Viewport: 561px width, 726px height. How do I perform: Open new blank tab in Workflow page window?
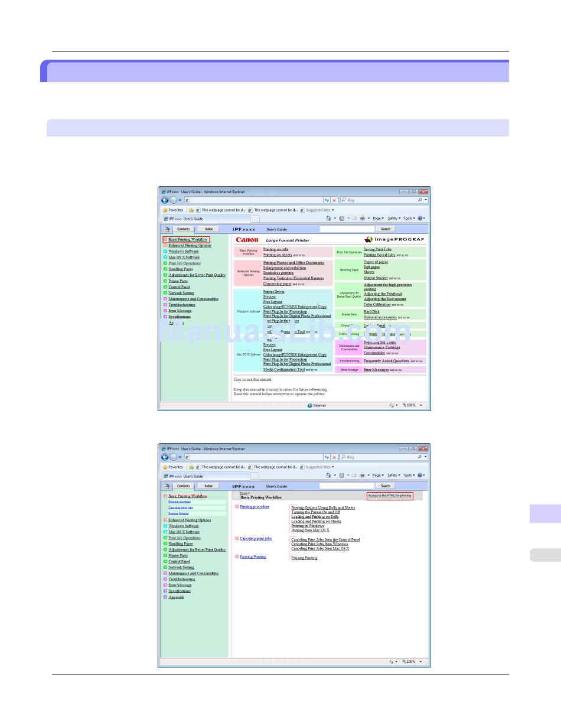[x=255, y=476]
